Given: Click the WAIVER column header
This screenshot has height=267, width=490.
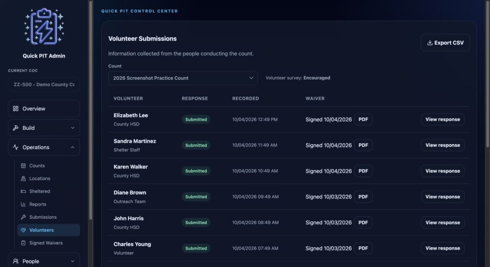Looking at the screenshot, I should 315,98.
